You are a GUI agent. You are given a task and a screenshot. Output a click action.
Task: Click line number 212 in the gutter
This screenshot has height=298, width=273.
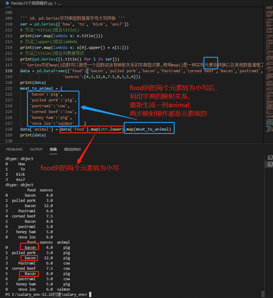click(x=9, y=36)
